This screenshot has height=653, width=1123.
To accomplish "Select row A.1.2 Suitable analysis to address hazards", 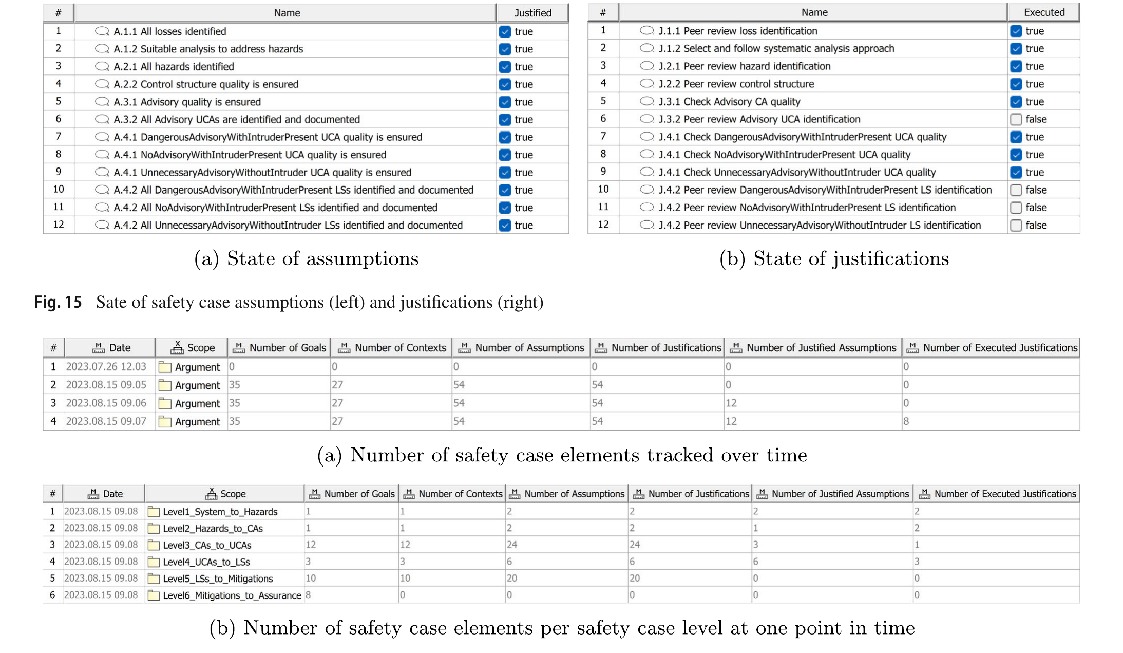I will point(306,49).
